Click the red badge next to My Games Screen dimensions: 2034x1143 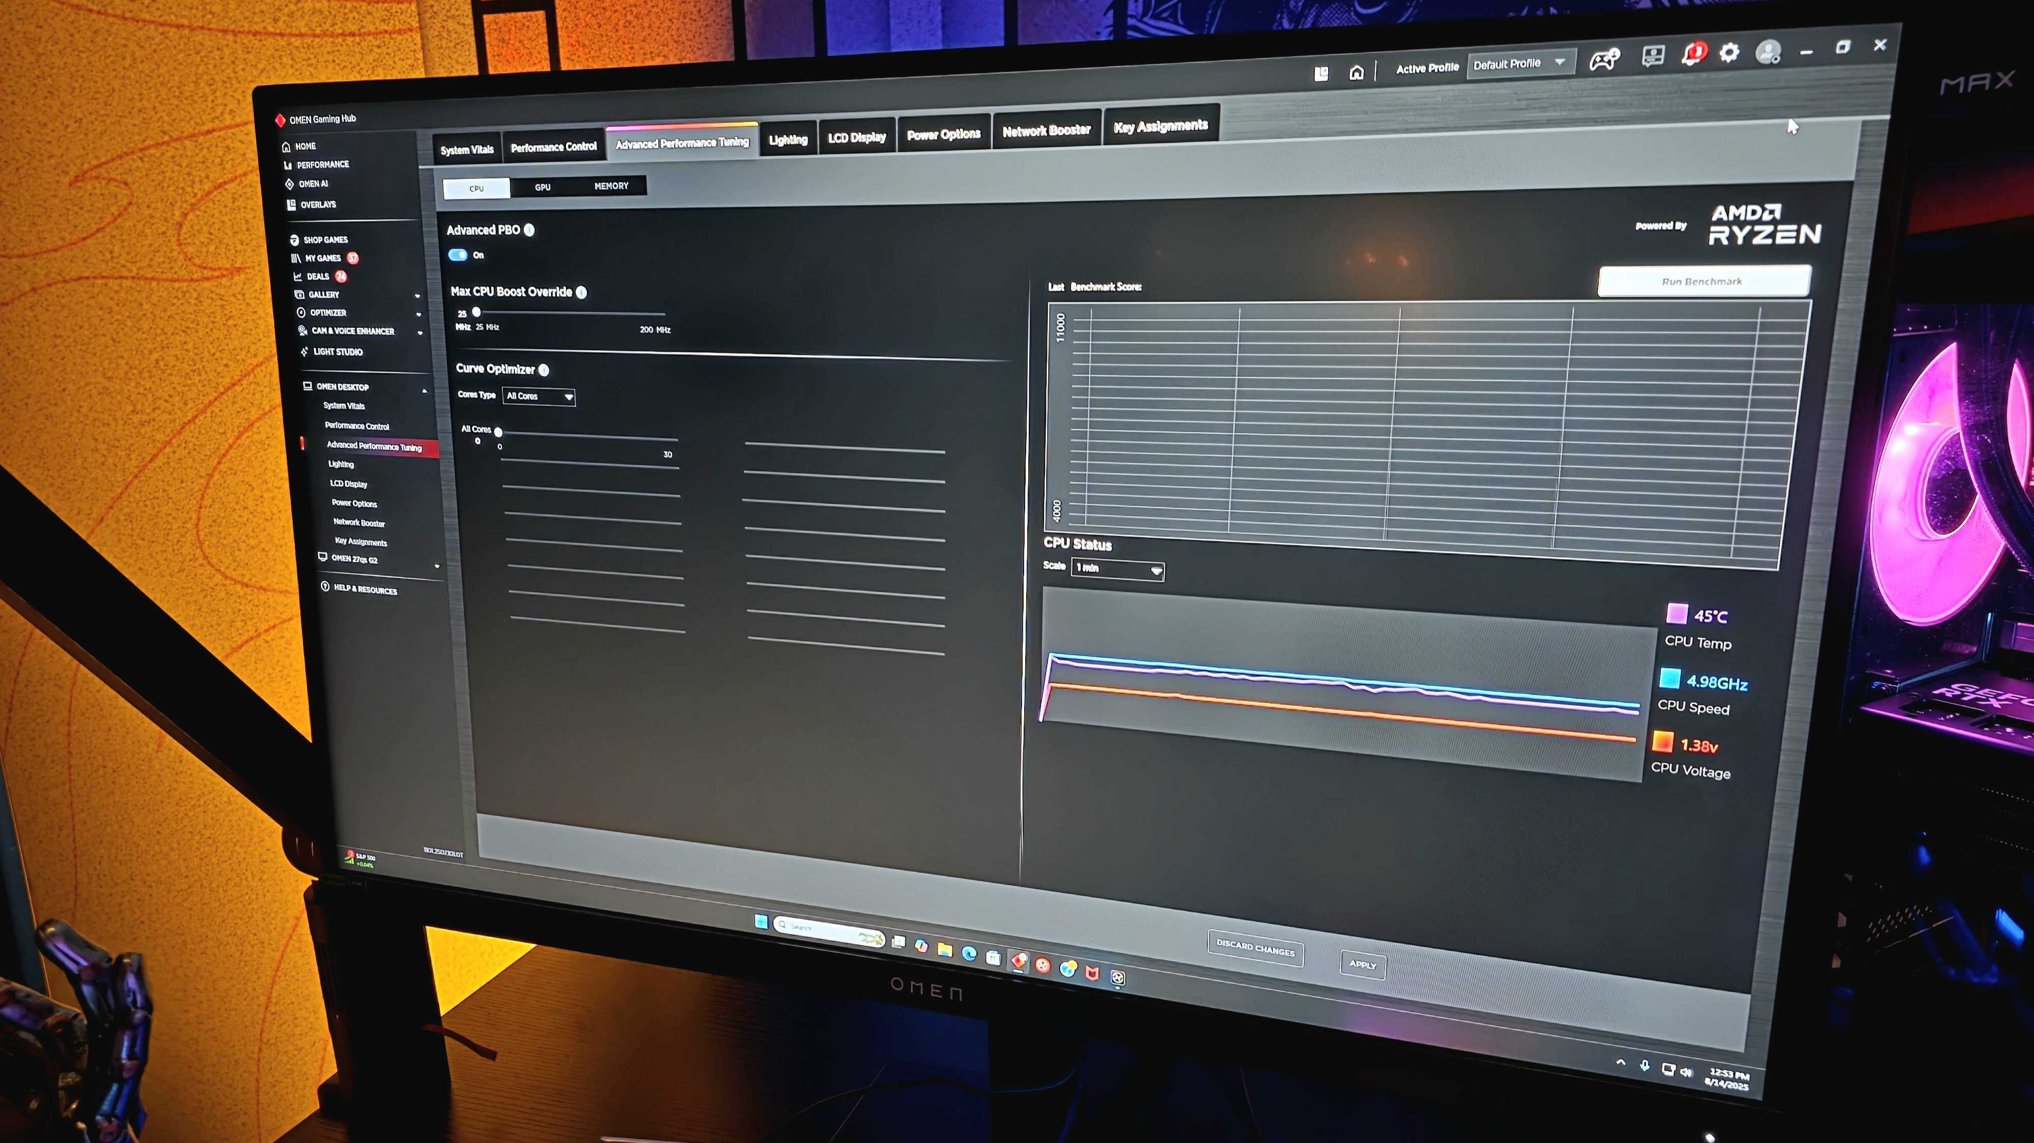pyautogui.click(x=352, y=258)
